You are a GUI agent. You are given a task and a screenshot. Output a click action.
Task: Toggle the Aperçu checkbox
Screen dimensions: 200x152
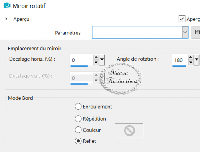pos(182,19)
